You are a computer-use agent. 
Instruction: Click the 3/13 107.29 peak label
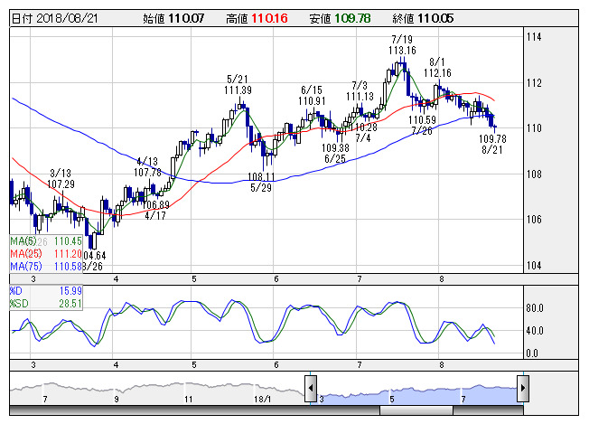coord(61,178)
